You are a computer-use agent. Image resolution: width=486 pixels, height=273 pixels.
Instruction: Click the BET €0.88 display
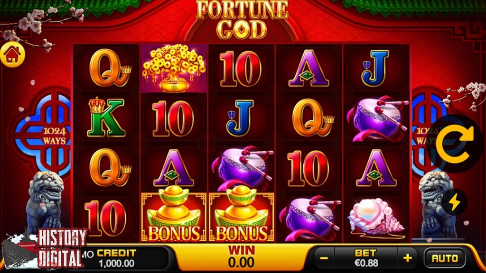tap(366, 258)
